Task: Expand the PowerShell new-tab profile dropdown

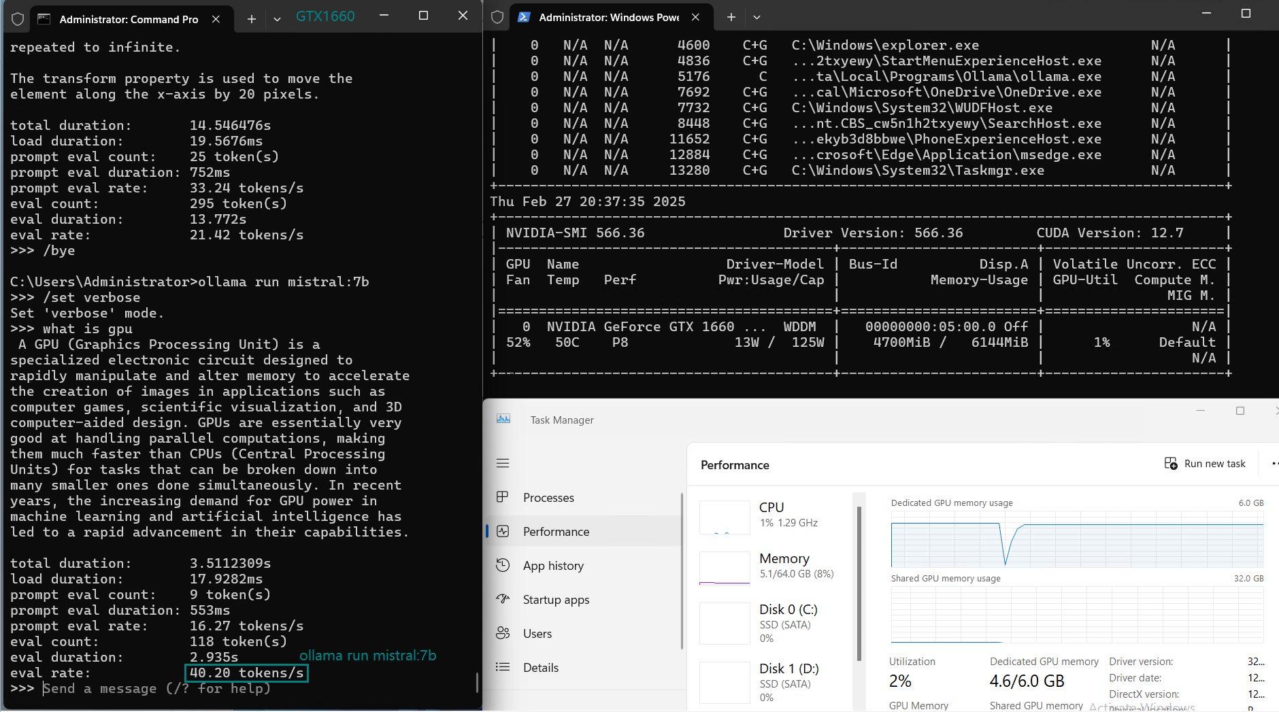Action: 757,17
